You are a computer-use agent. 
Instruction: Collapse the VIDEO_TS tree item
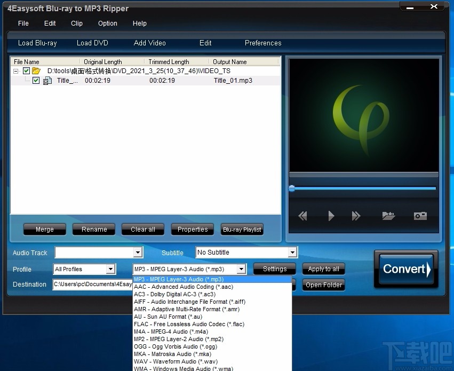click(15, 70)
